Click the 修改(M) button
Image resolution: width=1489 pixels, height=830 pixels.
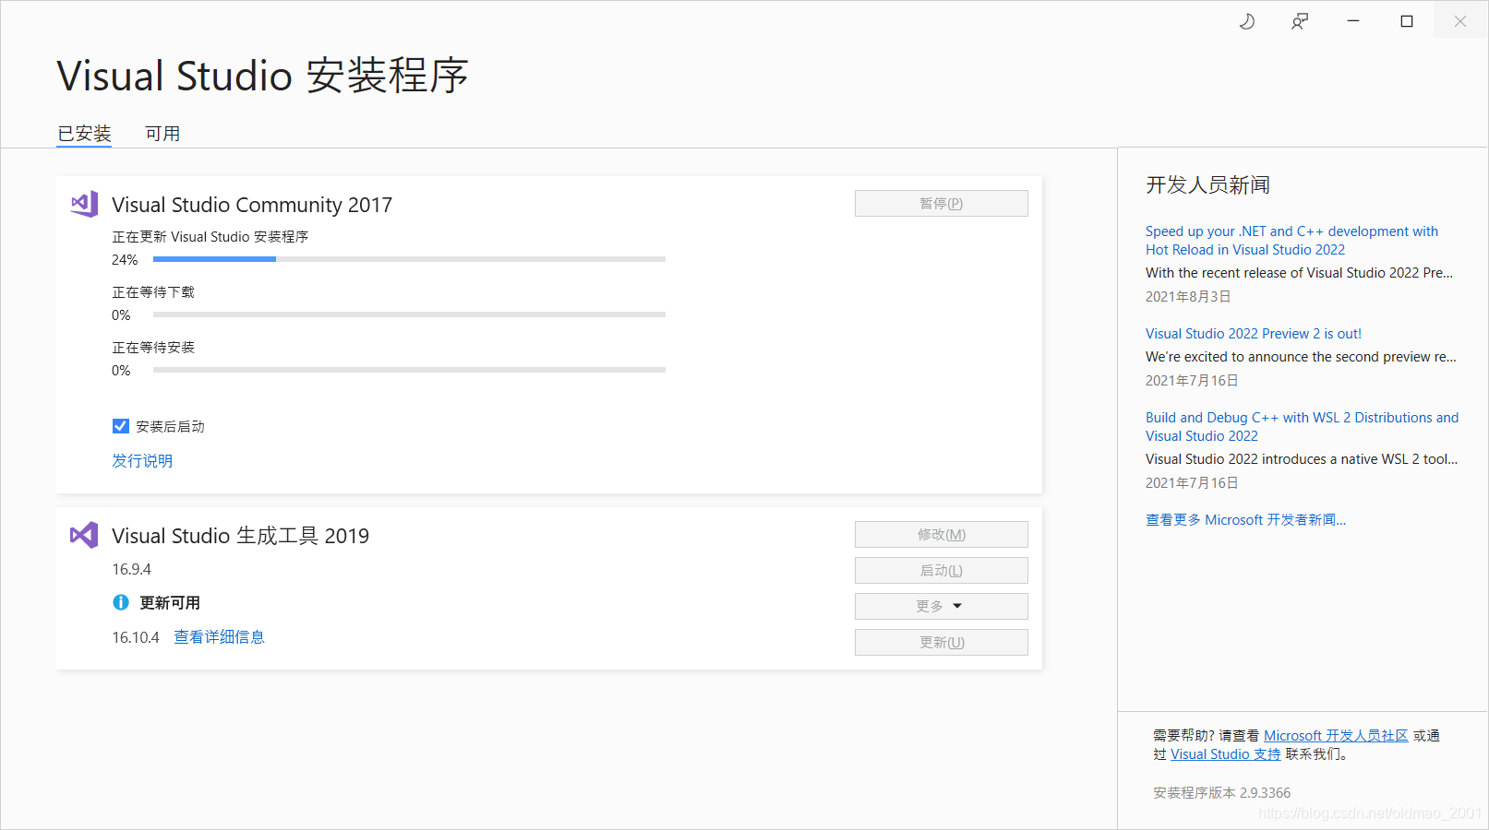coord(941,534)
